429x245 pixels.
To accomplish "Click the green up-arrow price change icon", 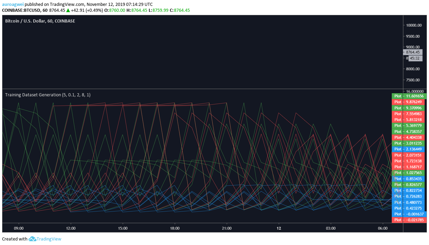I will pyautogui.click(x=68, y=10).
